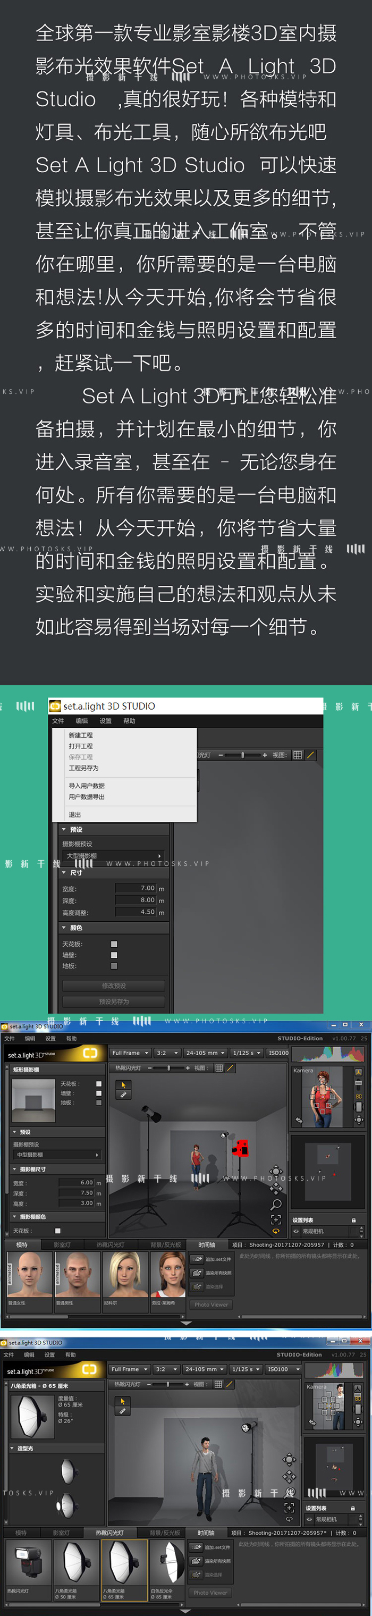Pick 墙壁 color swatch in top screenshot
The width and height of the screenshot is (372, 1616).
tap(114, 955)
